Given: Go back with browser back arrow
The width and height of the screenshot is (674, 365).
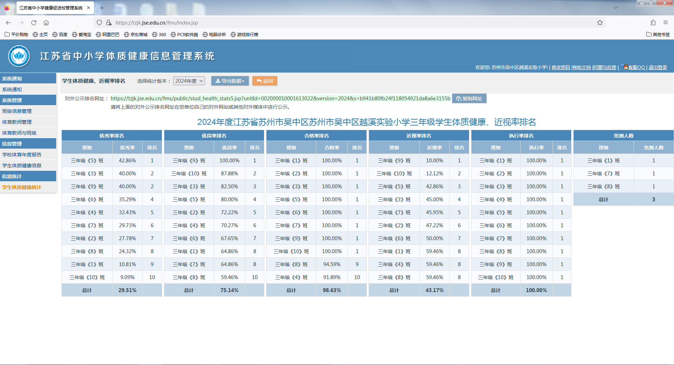Looking at the screenshot, I should [8, 22].
